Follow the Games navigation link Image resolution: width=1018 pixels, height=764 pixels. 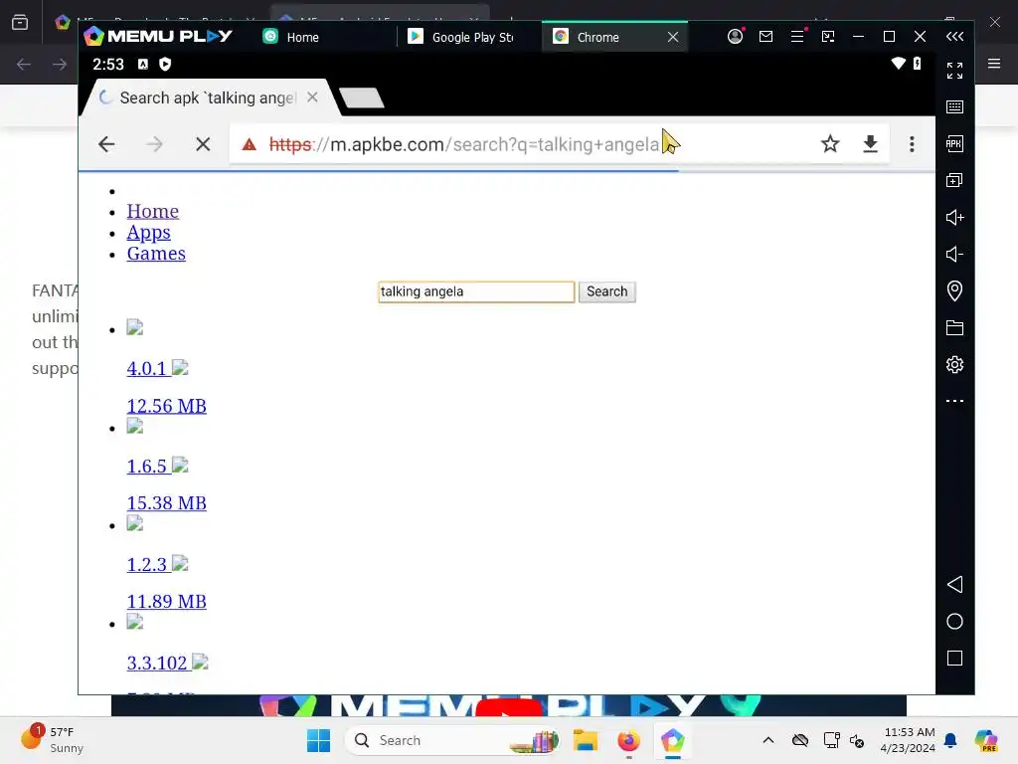(x=156, y=254)
